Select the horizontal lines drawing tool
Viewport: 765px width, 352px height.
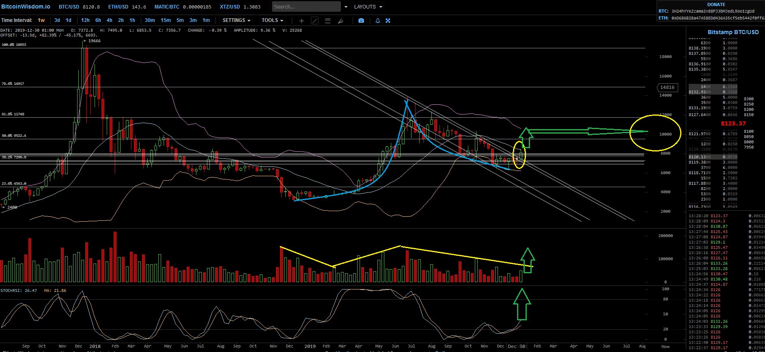[x=328, y=21]
